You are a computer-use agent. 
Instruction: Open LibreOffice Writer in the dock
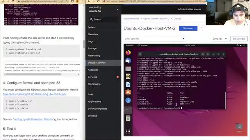tap(128, 84)
